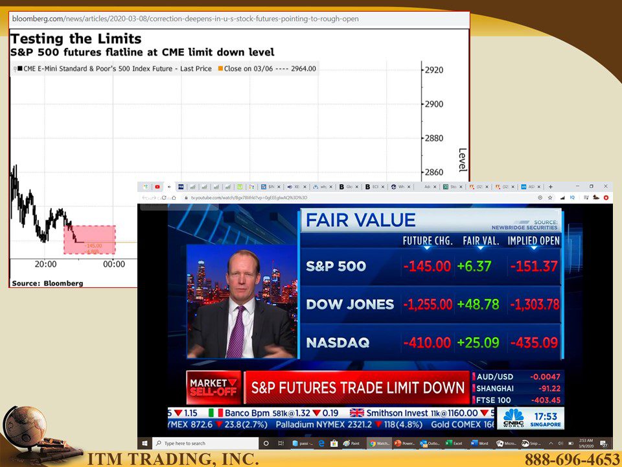Switch to Word on the taskbar
This screenshot has height=467, width=622.
[480, 443]
